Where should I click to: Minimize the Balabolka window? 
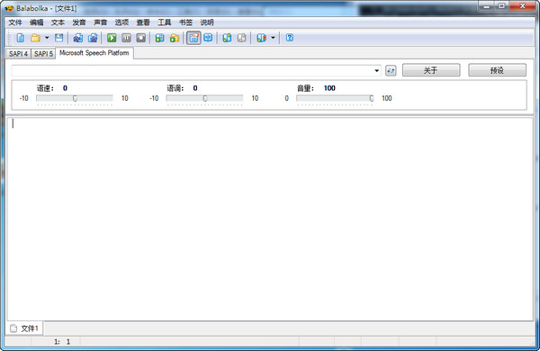(486, 6)
